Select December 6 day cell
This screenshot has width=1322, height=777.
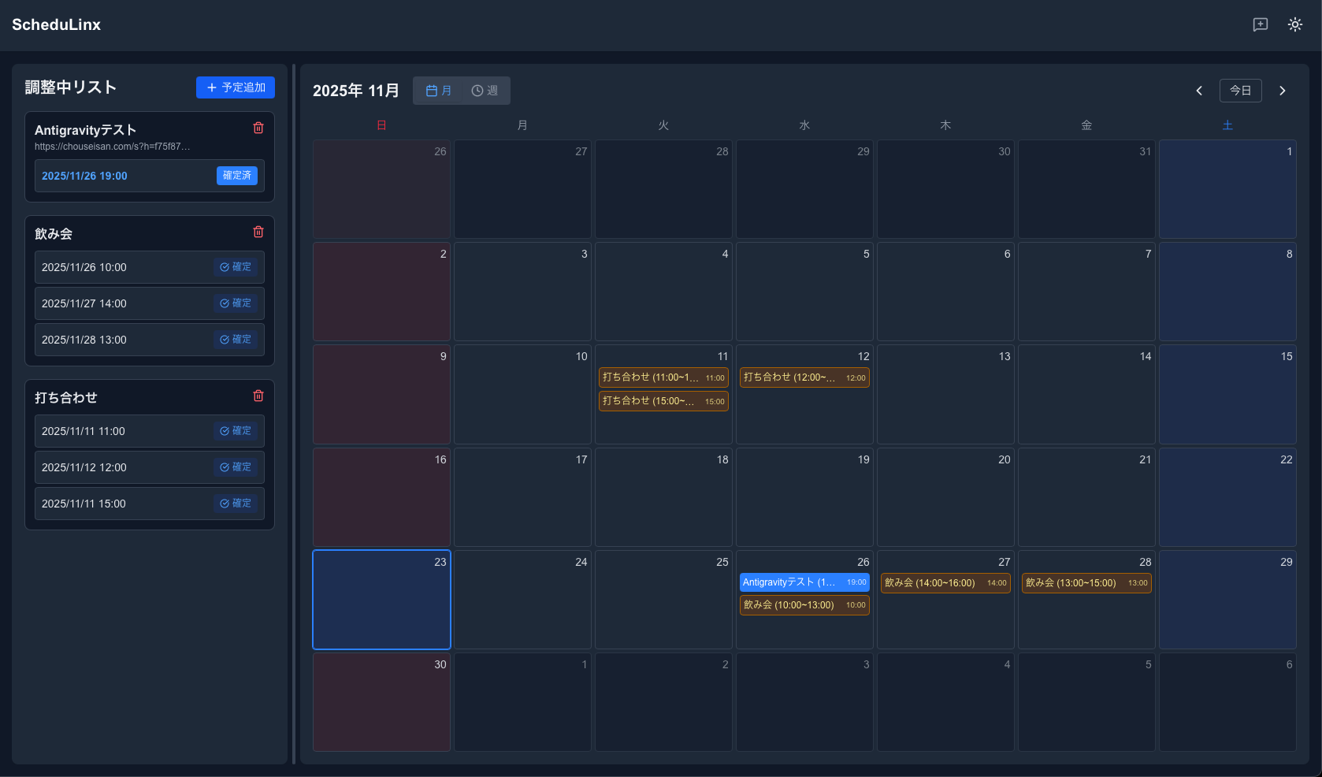click(1227, 702)
